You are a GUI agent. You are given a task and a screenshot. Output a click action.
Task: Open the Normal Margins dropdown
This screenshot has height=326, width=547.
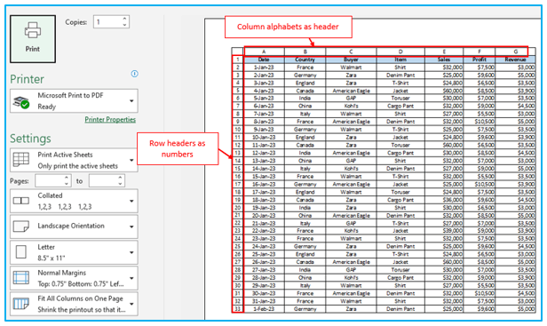[x=74, y=278]
